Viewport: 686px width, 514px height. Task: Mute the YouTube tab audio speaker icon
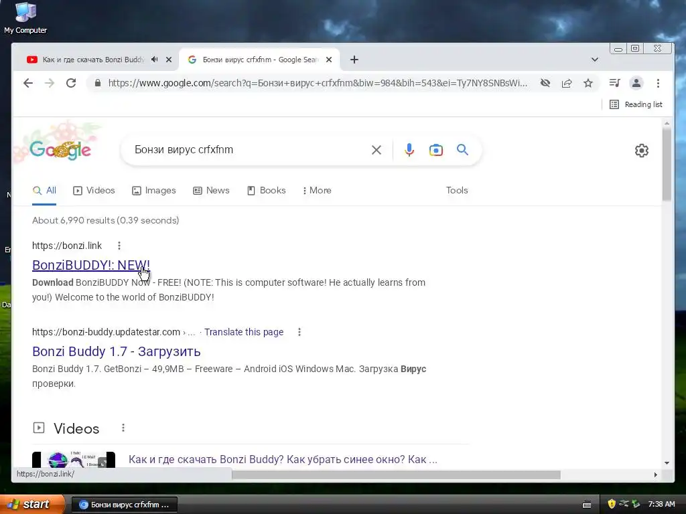(x=155, y=60)
